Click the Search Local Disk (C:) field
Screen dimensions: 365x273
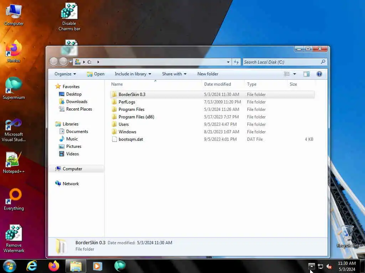click(x=285, y=62)
